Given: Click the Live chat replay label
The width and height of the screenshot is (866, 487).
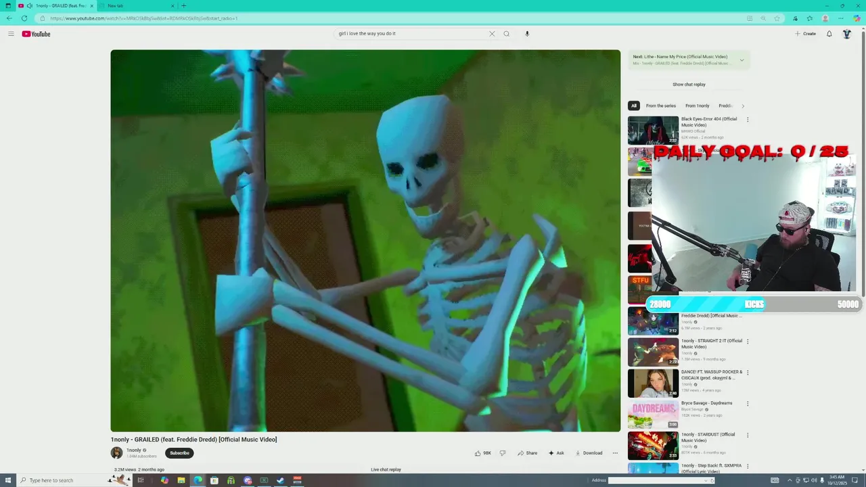Looking at the screenshot, I should click(x=386, y=469).
